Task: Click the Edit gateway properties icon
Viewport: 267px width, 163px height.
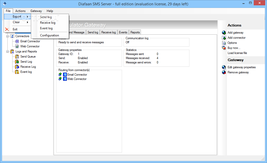Action: point(224,67)
